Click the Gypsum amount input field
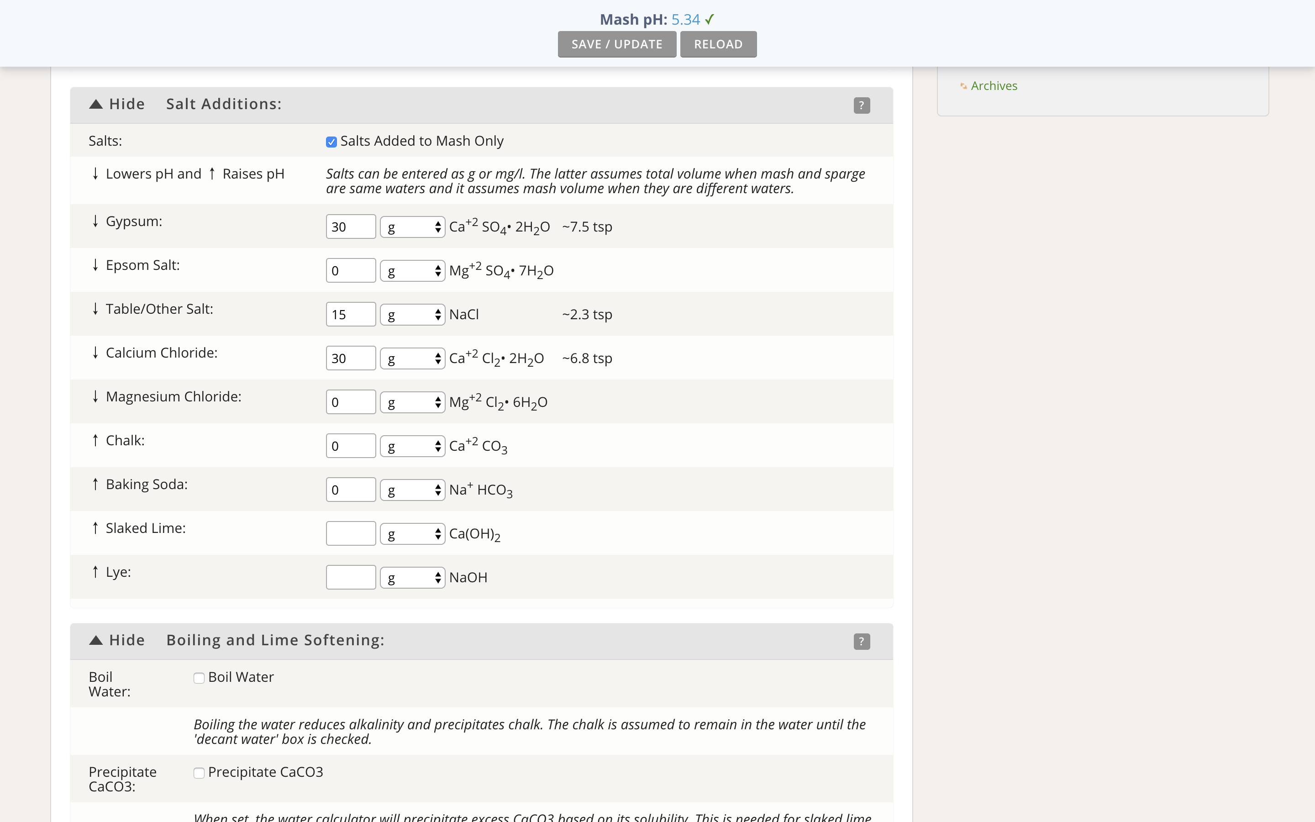The width and height of the screenshot is (1315, 822). click(350, 227)
